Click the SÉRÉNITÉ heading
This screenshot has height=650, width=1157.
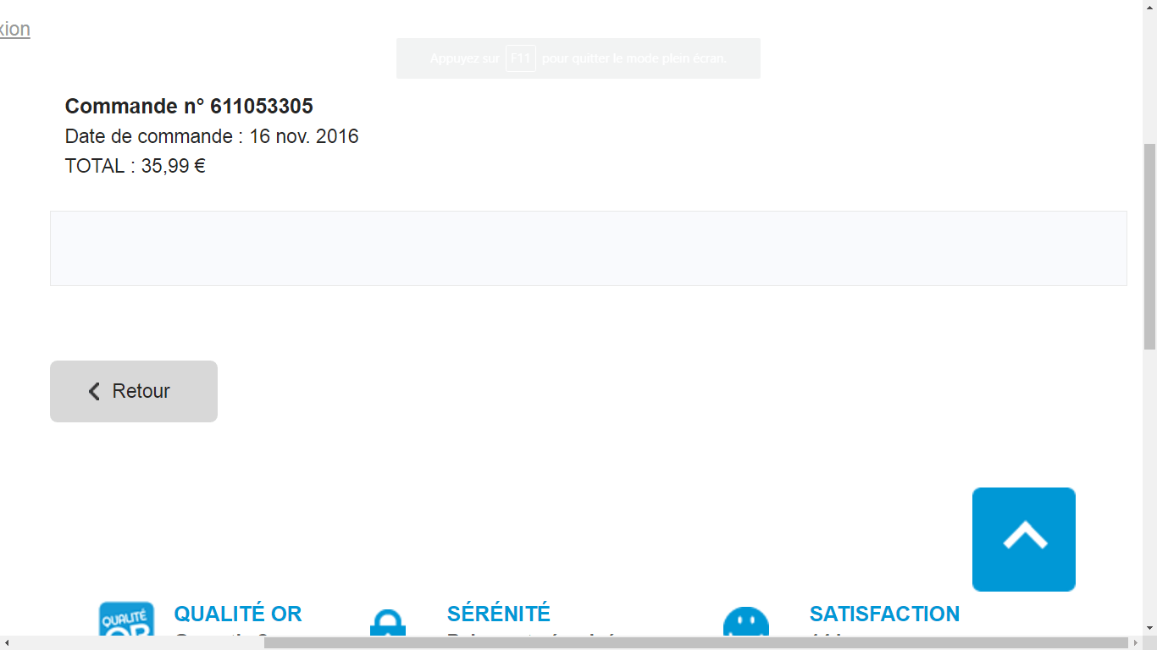tap(498, 614)
